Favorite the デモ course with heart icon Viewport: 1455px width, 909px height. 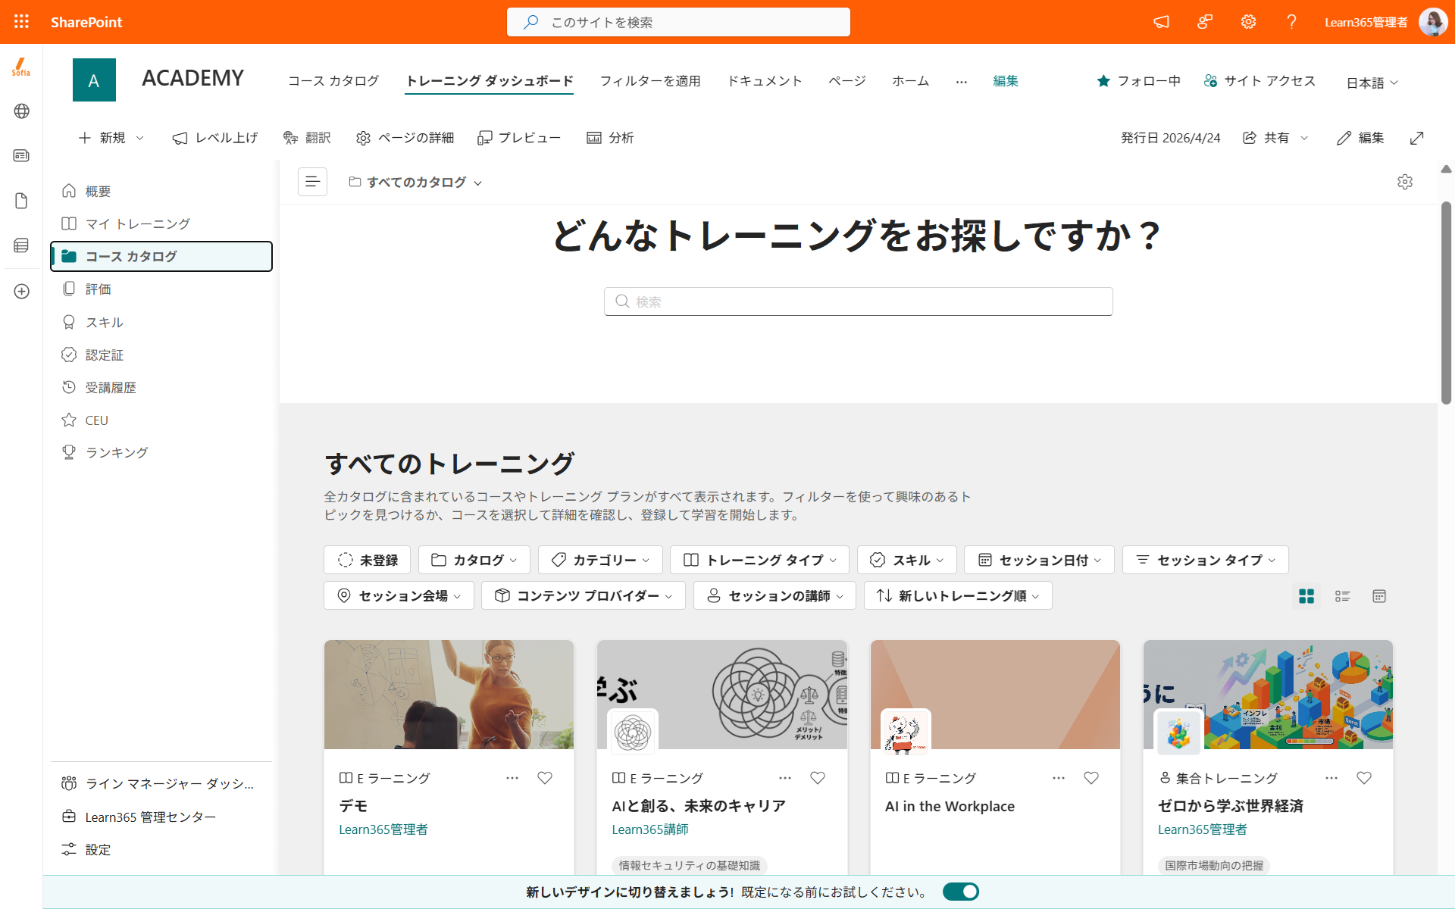545,778
